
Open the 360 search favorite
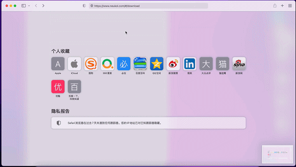pos(107,64)
